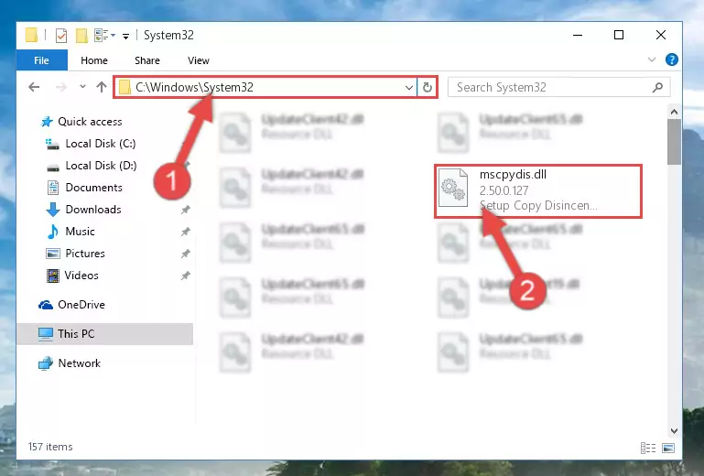The image size is (704, 476).
Task: Open the Recent locations dropdown
Action: [x=82, y=87]
